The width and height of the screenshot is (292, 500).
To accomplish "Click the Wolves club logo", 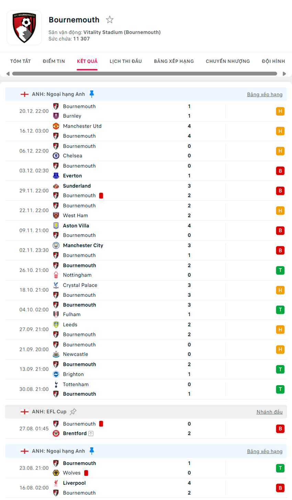I will coord(56,473).
